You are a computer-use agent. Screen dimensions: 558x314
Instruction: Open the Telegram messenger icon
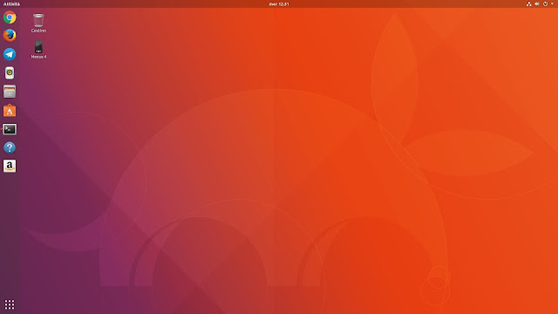[10, 54]
